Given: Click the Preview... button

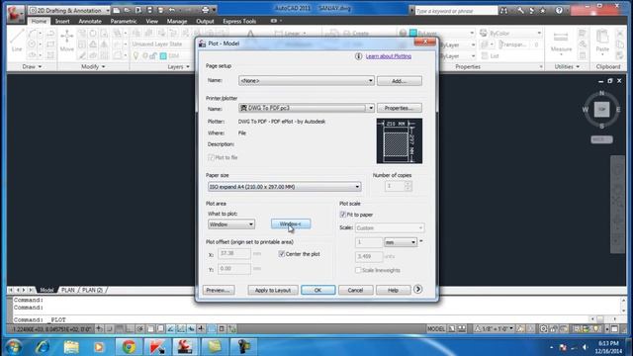Looking at the screenshot, I should [x=219, y=290].
